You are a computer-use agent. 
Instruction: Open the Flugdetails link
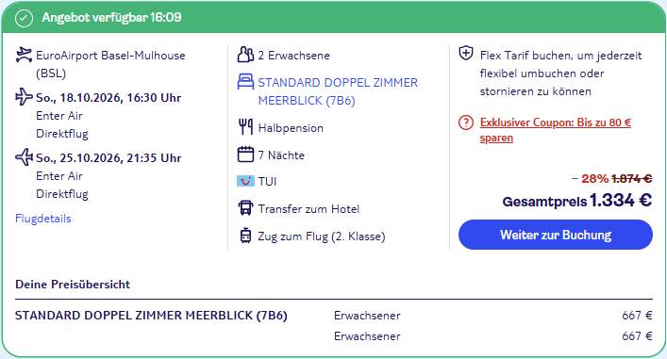point(43,219)
